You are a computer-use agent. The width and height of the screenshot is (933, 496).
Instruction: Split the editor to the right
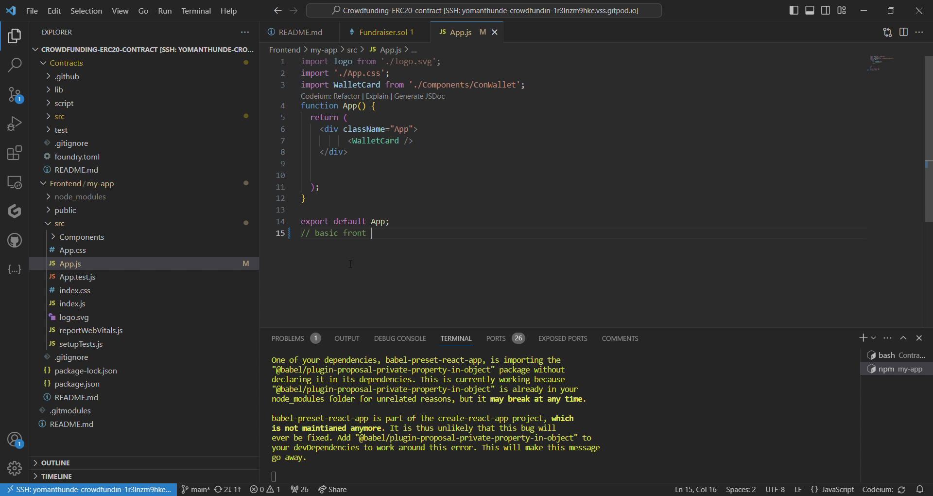903,32
